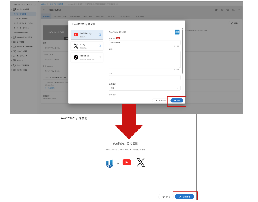Click the send/publish paper-plane icon
This screenshot has width=258, height=202.
pyautogui.click(x=217, y=10)
